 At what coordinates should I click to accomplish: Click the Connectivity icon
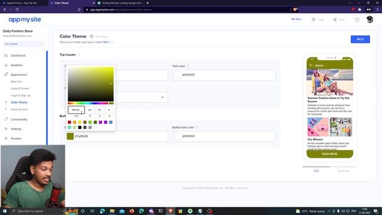point(6,119)
